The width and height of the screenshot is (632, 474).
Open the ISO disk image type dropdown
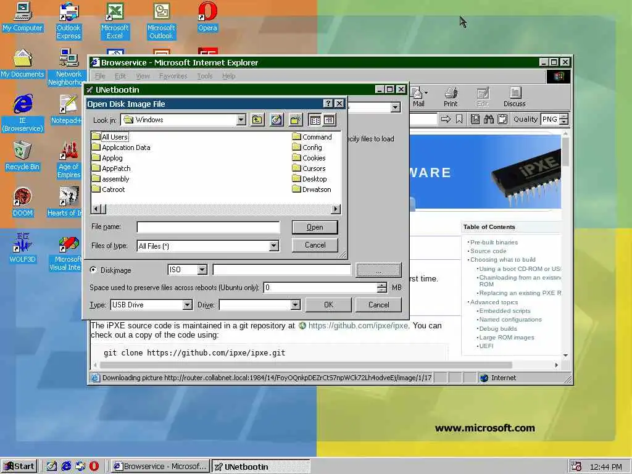pyautogui.click(x=202, y=270)
